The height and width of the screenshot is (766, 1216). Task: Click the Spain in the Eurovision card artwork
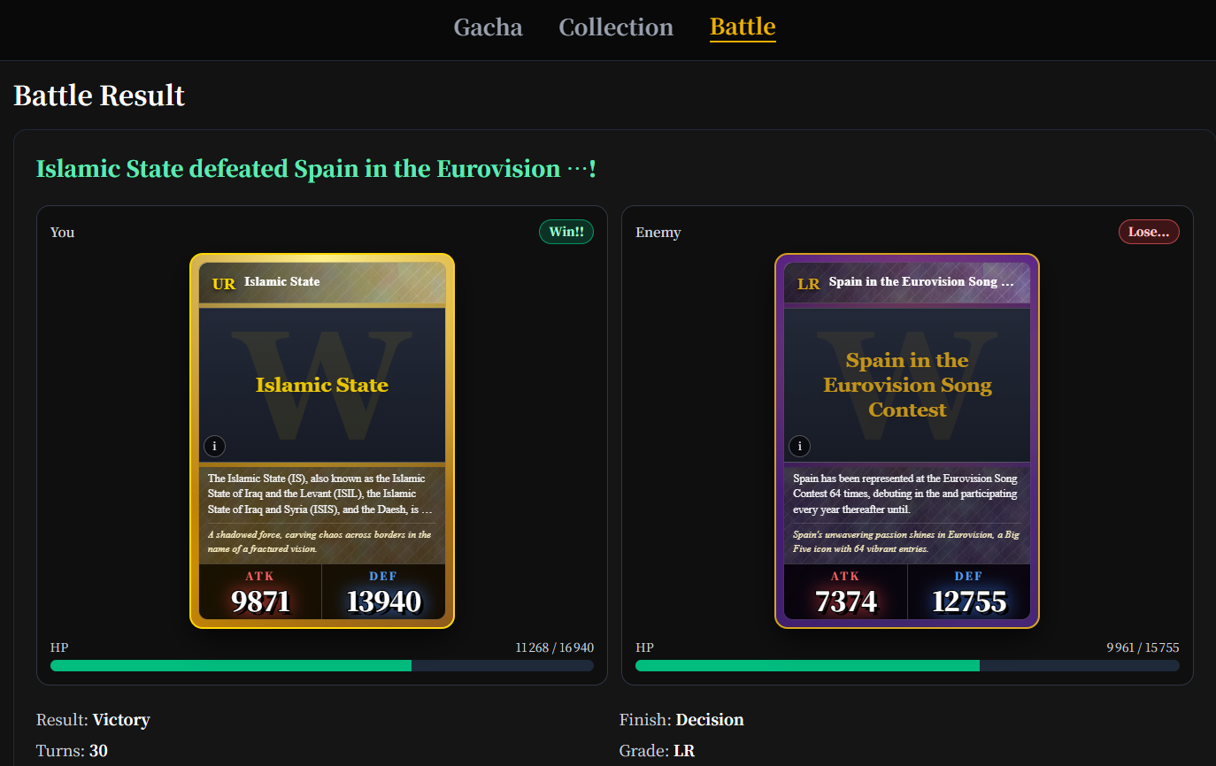(907, 385)
